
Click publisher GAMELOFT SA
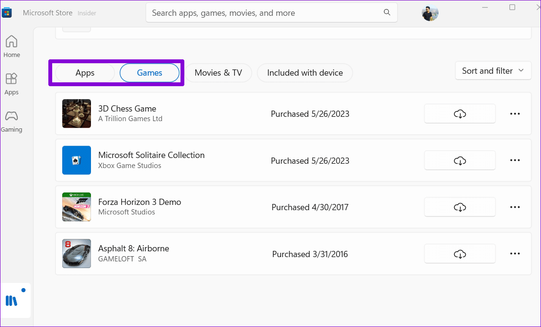tap(123, 259)
